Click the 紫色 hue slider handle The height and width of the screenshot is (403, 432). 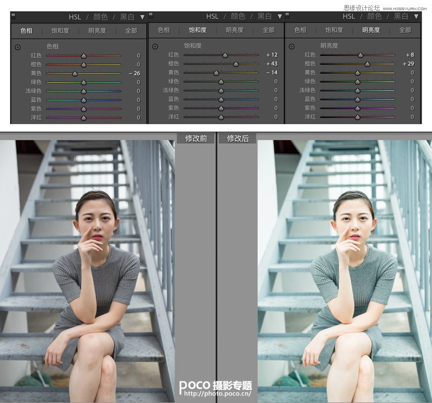(84, 109)
